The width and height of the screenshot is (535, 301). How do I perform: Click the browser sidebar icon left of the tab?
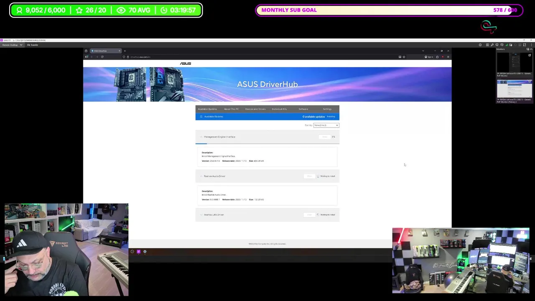[x=86, y=51]
